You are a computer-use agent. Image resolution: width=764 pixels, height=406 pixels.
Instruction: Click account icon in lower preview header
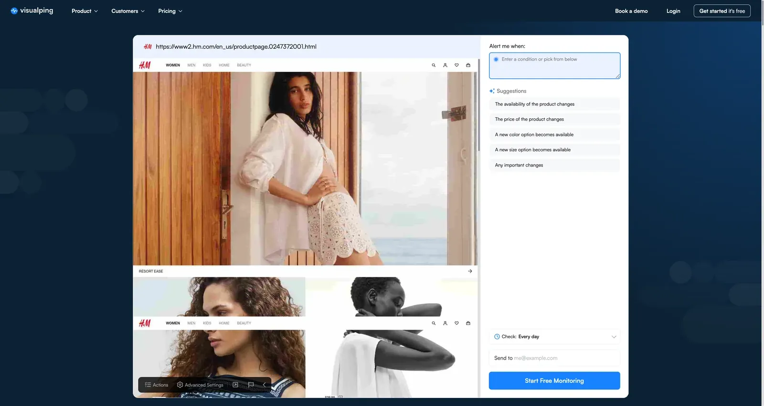point(445,323)
